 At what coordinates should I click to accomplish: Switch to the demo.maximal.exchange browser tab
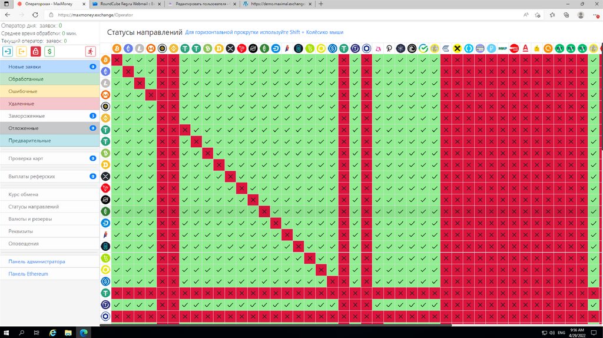point(278,4)
